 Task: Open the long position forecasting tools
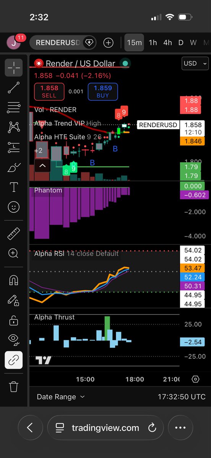[x=14, y=147]
